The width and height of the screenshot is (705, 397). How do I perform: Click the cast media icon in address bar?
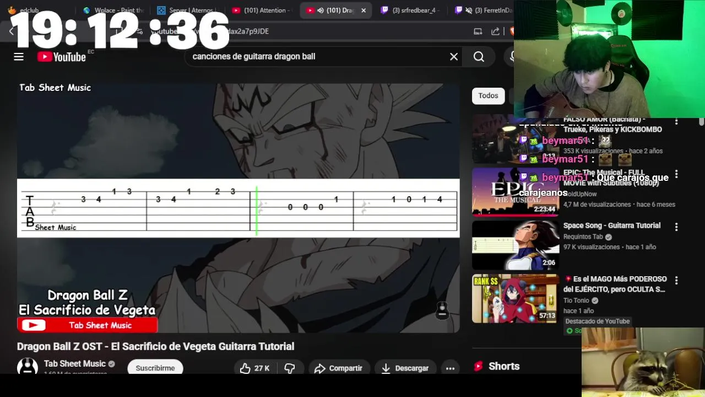pos(478,31)
